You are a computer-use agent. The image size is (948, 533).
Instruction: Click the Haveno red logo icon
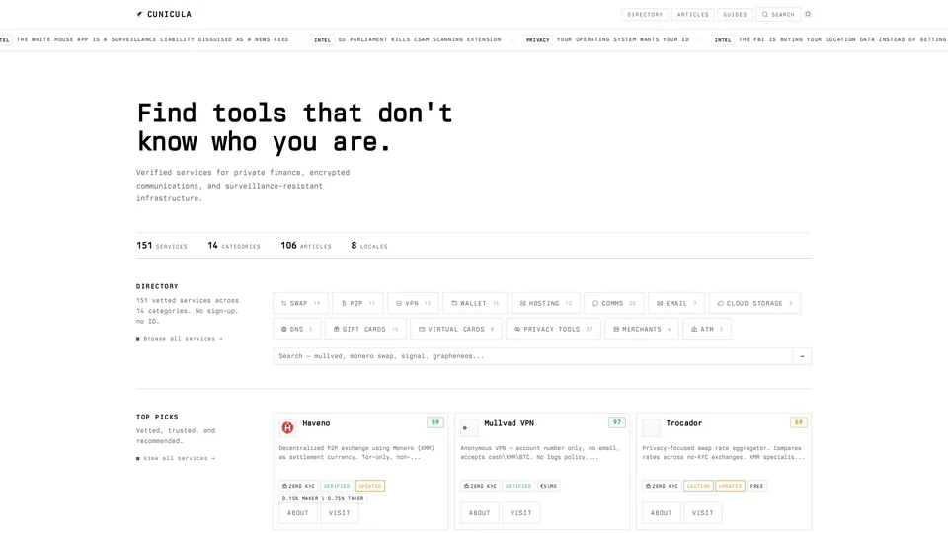(287, 427)
